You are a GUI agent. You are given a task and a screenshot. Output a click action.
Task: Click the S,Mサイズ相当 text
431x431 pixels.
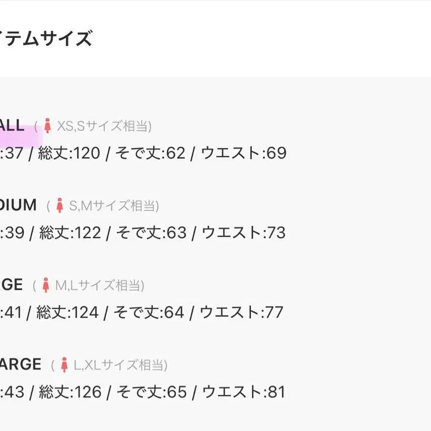pos(113,205)
